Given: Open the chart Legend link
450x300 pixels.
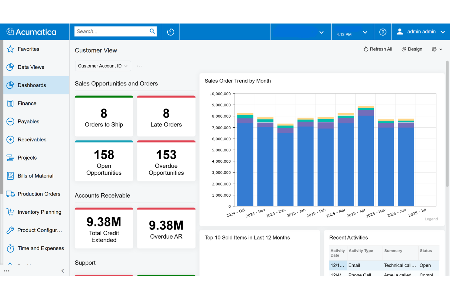Looking at the screenshot, I should point(431,219).
